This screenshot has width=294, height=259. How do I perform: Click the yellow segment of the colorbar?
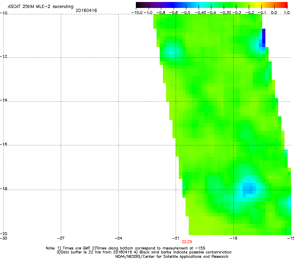[260, 5]
